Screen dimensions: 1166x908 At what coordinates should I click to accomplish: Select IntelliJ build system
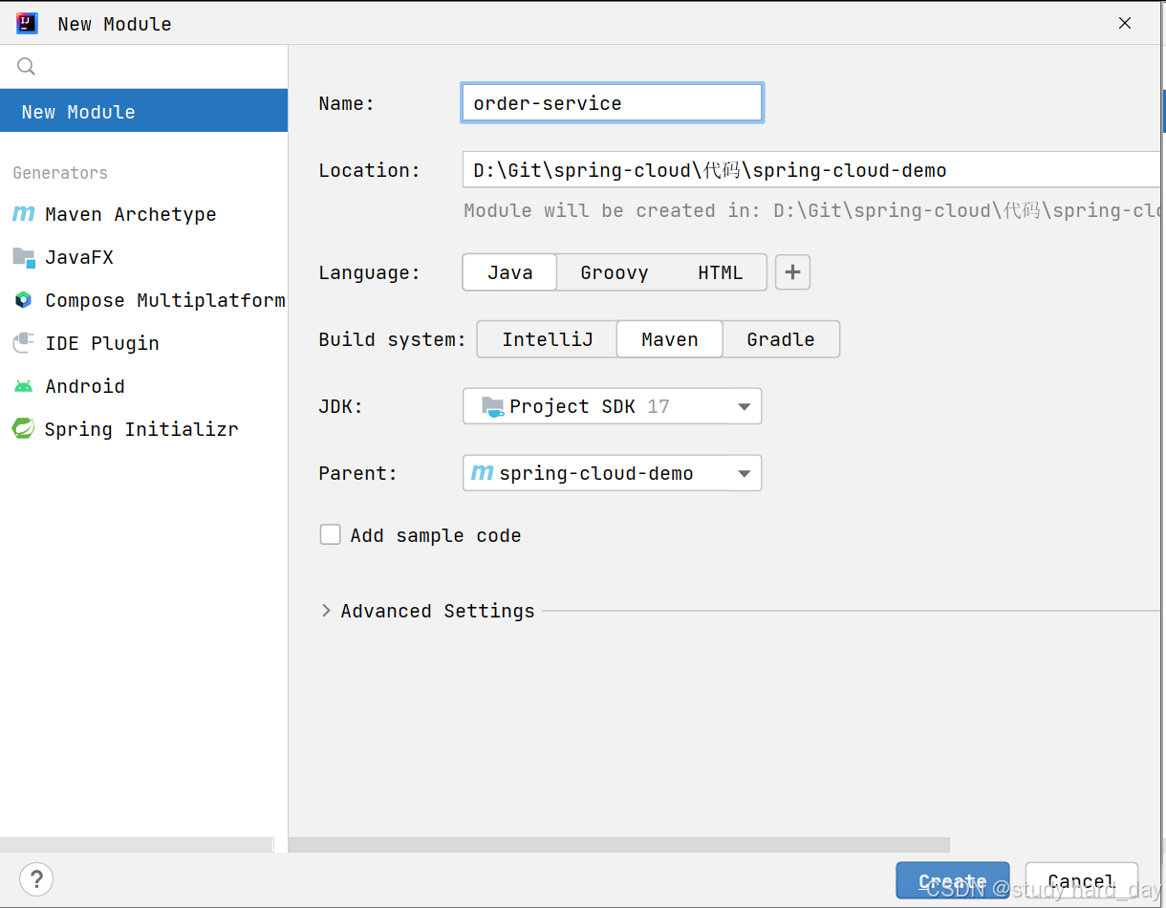pos(548,339)
